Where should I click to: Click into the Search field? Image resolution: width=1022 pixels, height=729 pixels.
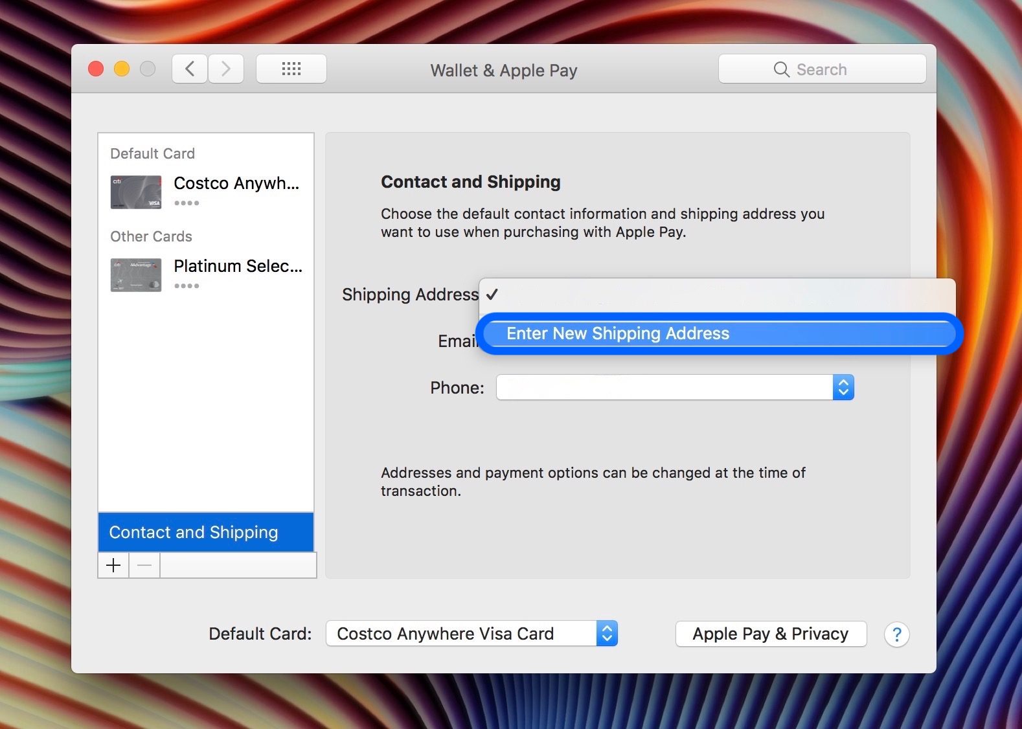pos(822,69)
